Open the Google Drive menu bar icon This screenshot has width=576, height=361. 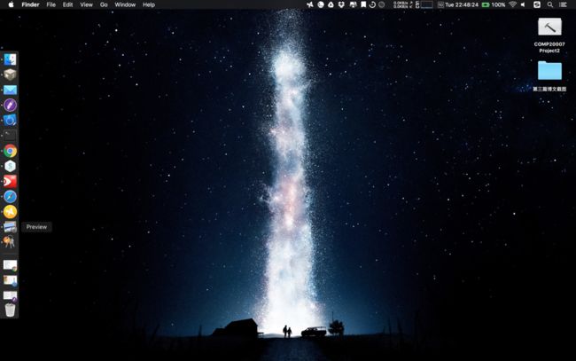click(331, 4)
